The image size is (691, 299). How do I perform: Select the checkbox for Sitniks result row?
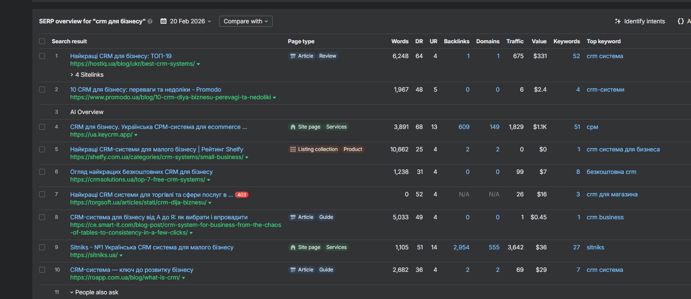pyautogui.click(x=42, y=247)
